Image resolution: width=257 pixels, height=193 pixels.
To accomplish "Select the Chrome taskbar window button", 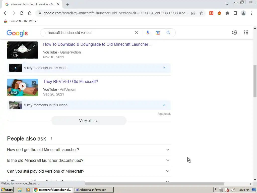I will coord(53,190).
